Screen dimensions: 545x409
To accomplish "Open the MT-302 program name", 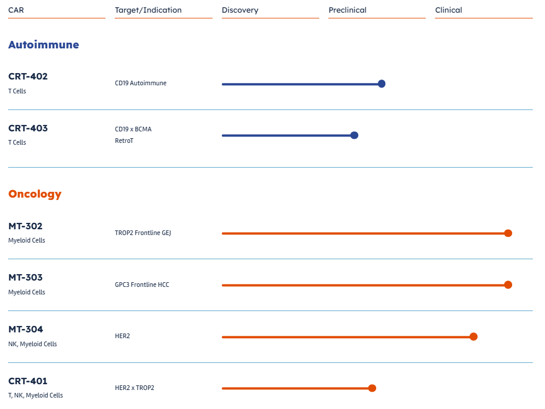I will coord(25,226).
